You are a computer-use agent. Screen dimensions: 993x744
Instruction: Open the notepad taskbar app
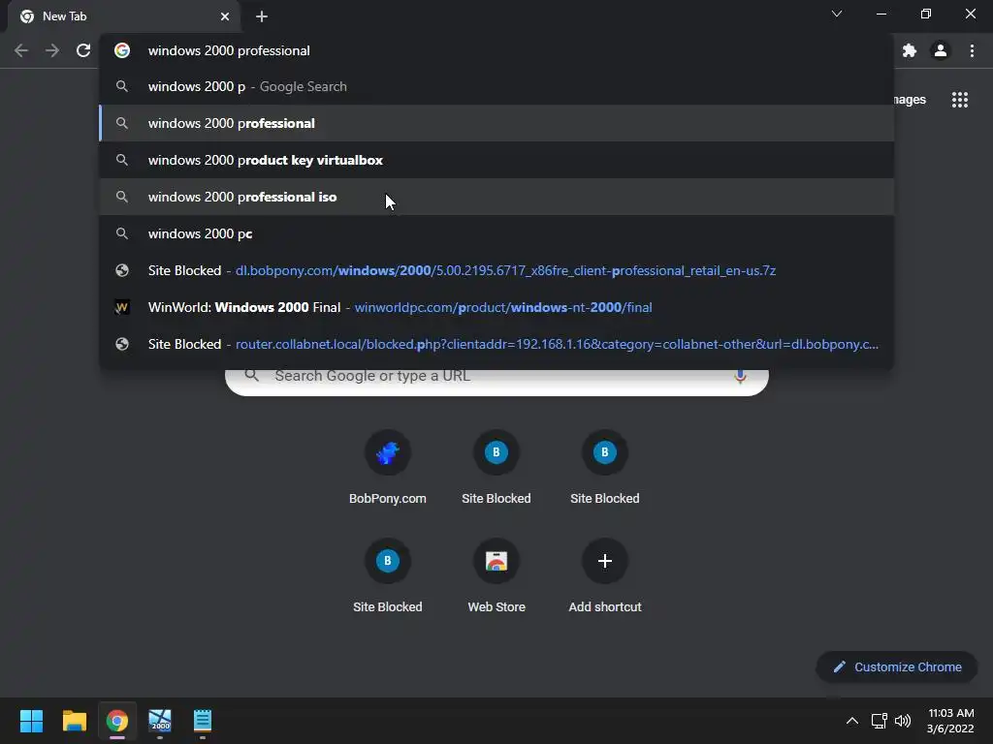[x=203, y=721]
